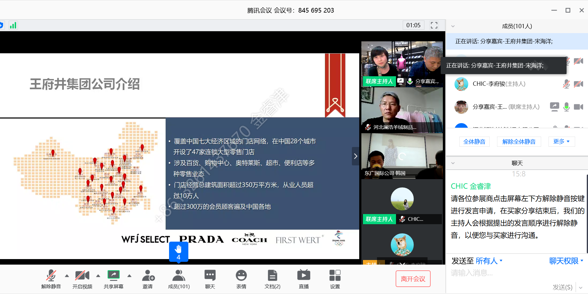This screenshot has width=588, height=294.
Task: Click the 联席主持人 label on speaker tile
Action: 379,81
